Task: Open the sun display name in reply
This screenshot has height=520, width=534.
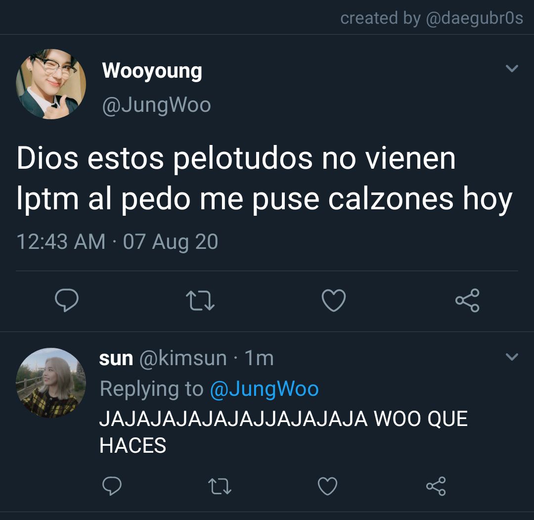Action: tap(116, 359)
